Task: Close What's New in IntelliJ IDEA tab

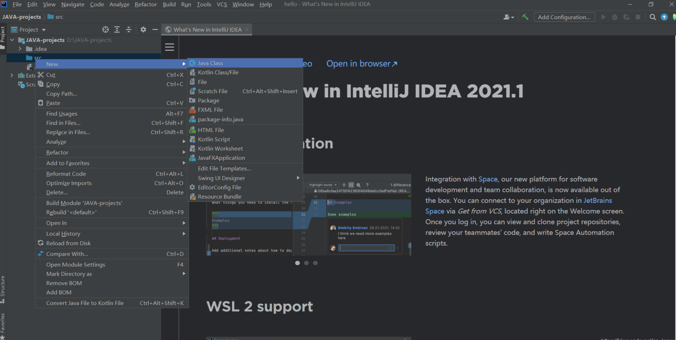Action: [x=247, y=29]
